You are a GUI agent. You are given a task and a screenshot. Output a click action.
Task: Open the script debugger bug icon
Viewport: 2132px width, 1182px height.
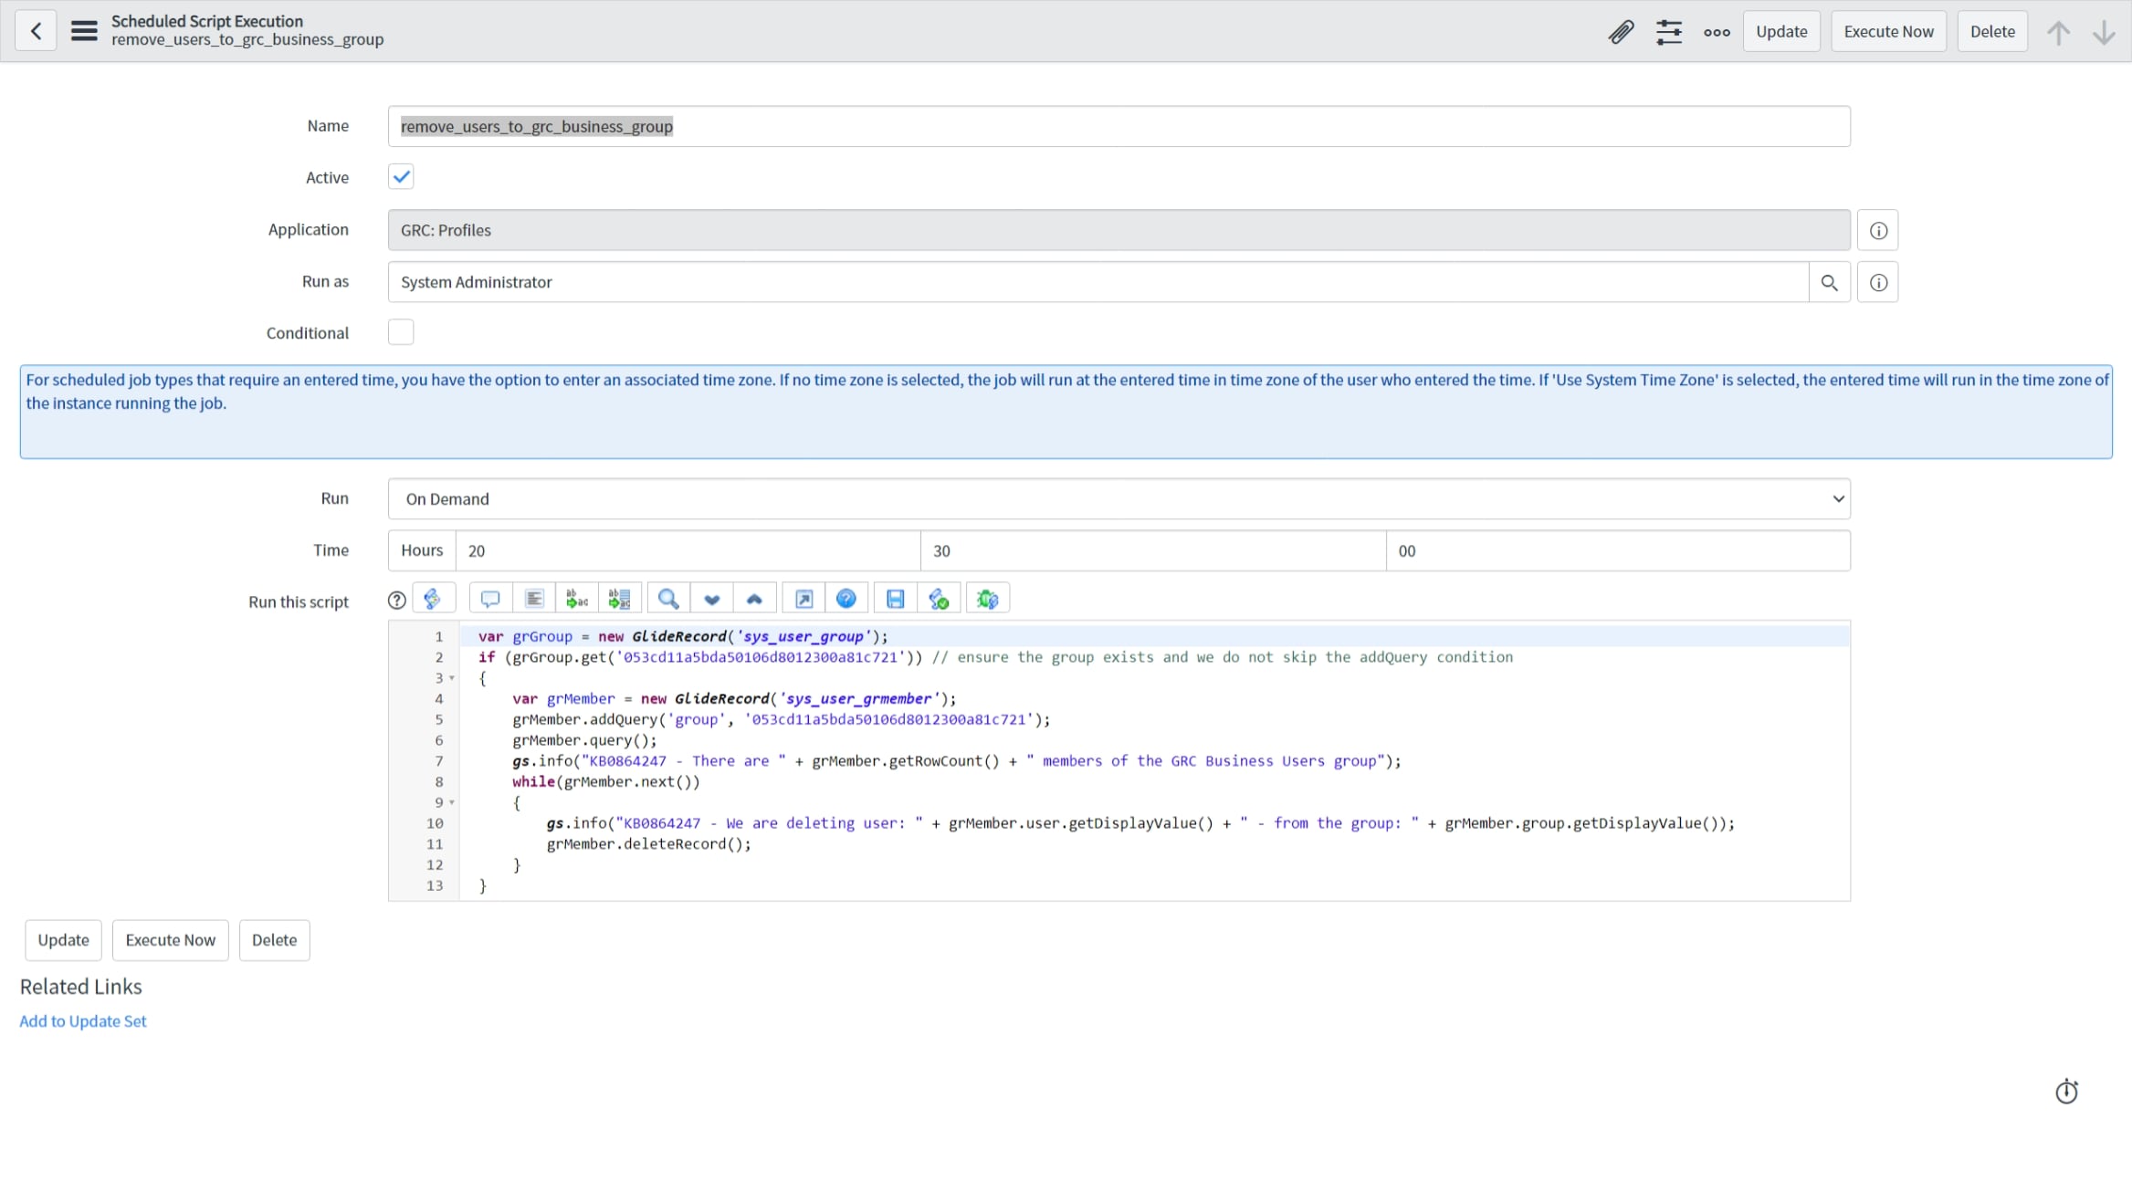(988, 599)
